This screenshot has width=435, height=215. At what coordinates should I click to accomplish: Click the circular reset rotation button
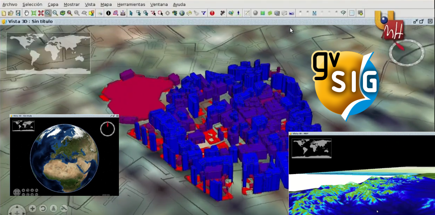[x=43, y=208]
